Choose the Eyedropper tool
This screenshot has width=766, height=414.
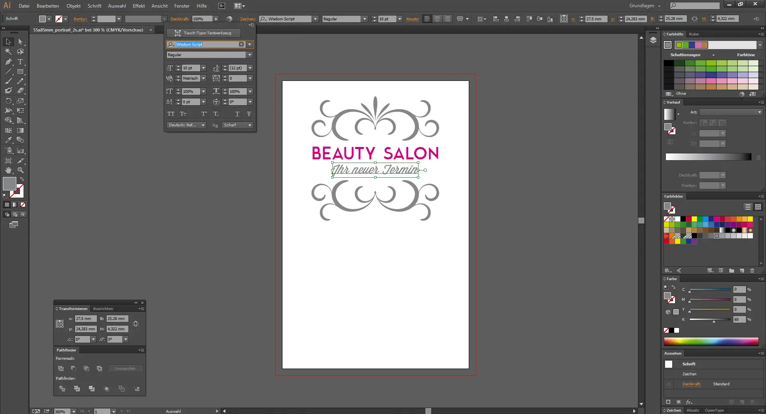[8, 140]
